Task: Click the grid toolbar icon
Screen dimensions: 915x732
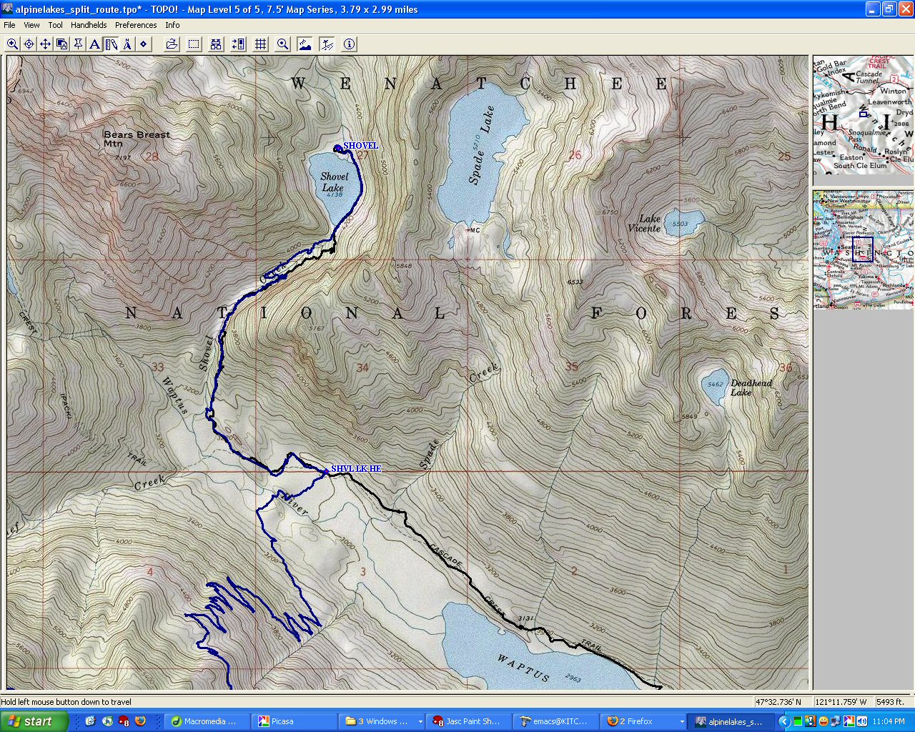Action: (261, 44)
